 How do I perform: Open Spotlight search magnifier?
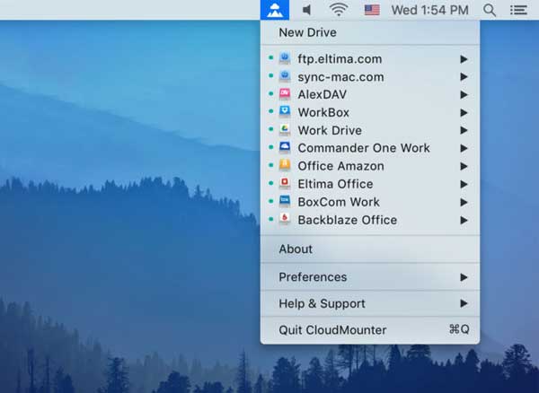pyautogui.click(x=490, y=10)
